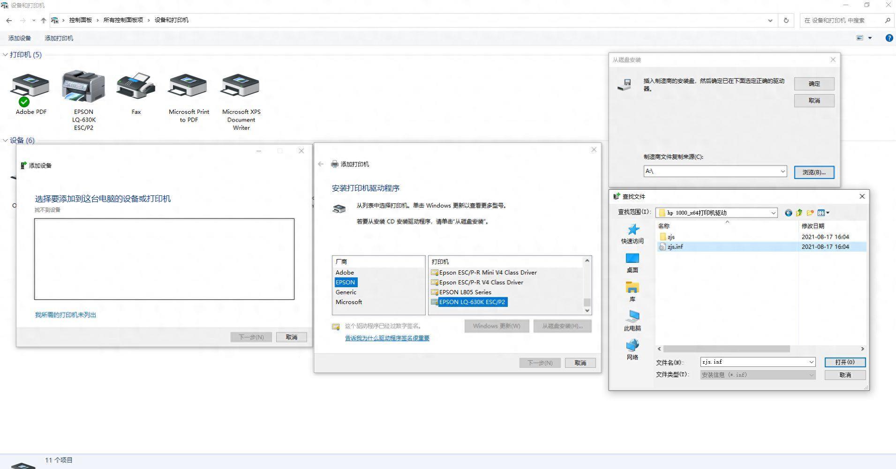This screenshot has height=469, width=896.
Task: Click Cancel (取消) in Install From Disk dialog
Action: 814,101
